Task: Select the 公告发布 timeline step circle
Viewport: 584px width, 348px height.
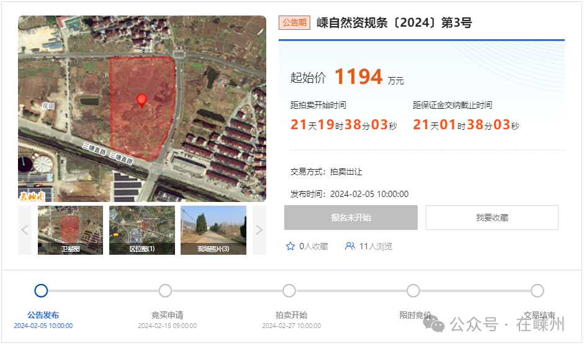Action: point(41,291)
